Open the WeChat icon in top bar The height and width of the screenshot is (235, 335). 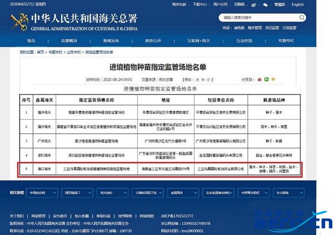265,5
